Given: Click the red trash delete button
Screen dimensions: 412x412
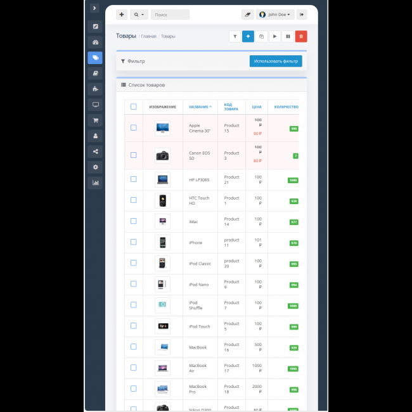Looking at the screenshot, I should coord(301,37).
